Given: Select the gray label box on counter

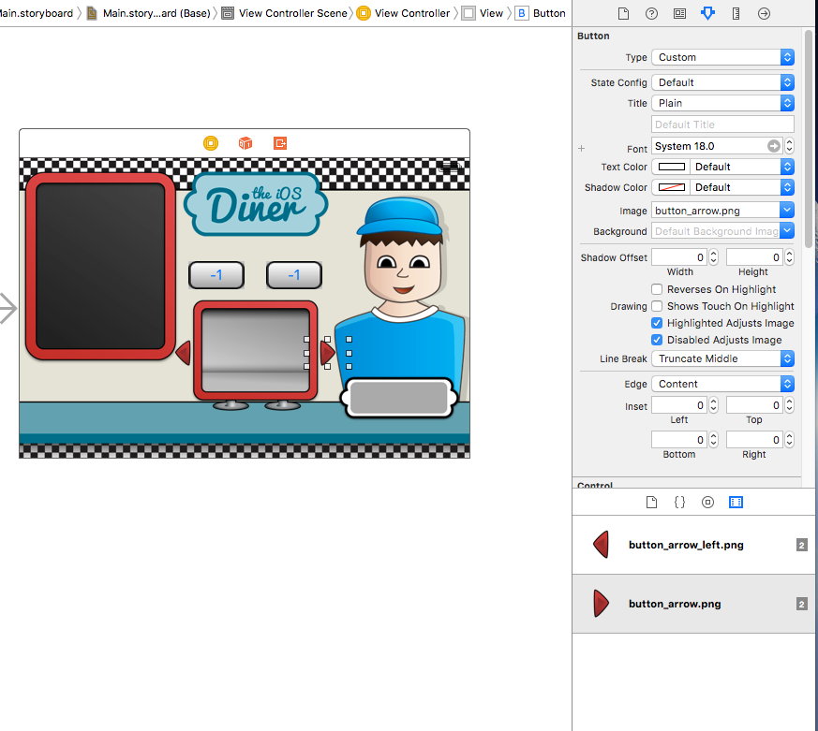Looking at the screenshot, I should [399, 398].
